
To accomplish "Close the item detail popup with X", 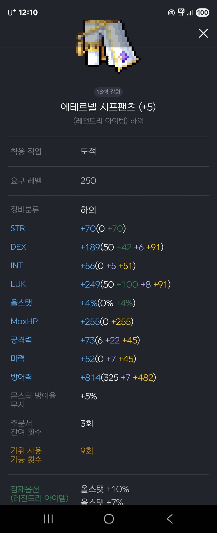I will tap(203, 33).
